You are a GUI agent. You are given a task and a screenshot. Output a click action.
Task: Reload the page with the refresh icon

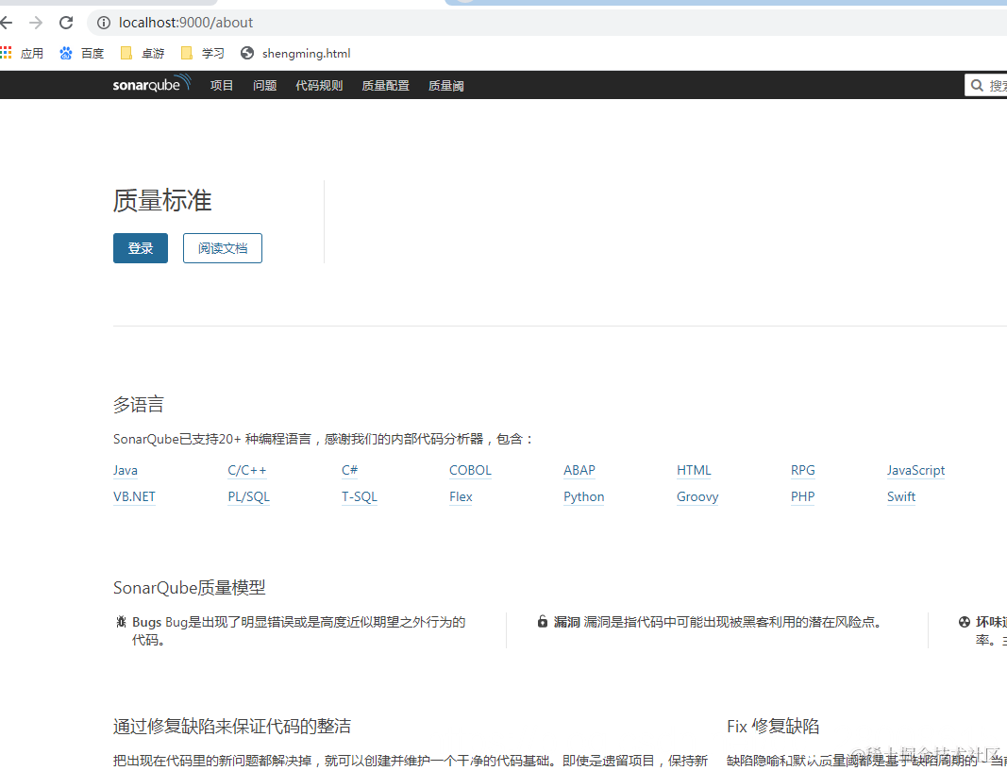click(65, 22)
